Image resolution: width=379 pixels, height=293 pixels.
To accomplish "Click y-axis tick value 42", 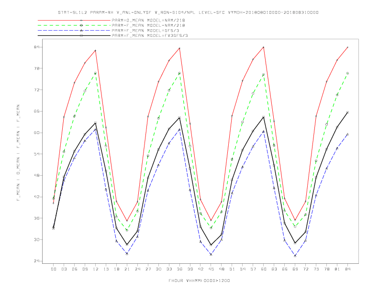I will point(37,197).
